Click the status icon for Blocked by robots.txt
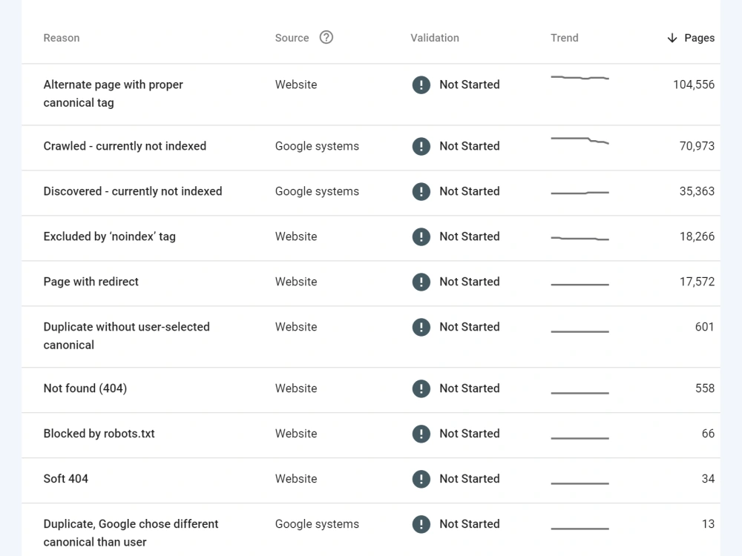 [421, 434]
